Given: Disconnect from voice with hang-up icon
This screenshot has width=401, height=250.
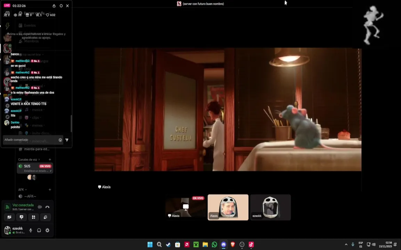Looking at the screenshot, I should [x=47, y=207].
